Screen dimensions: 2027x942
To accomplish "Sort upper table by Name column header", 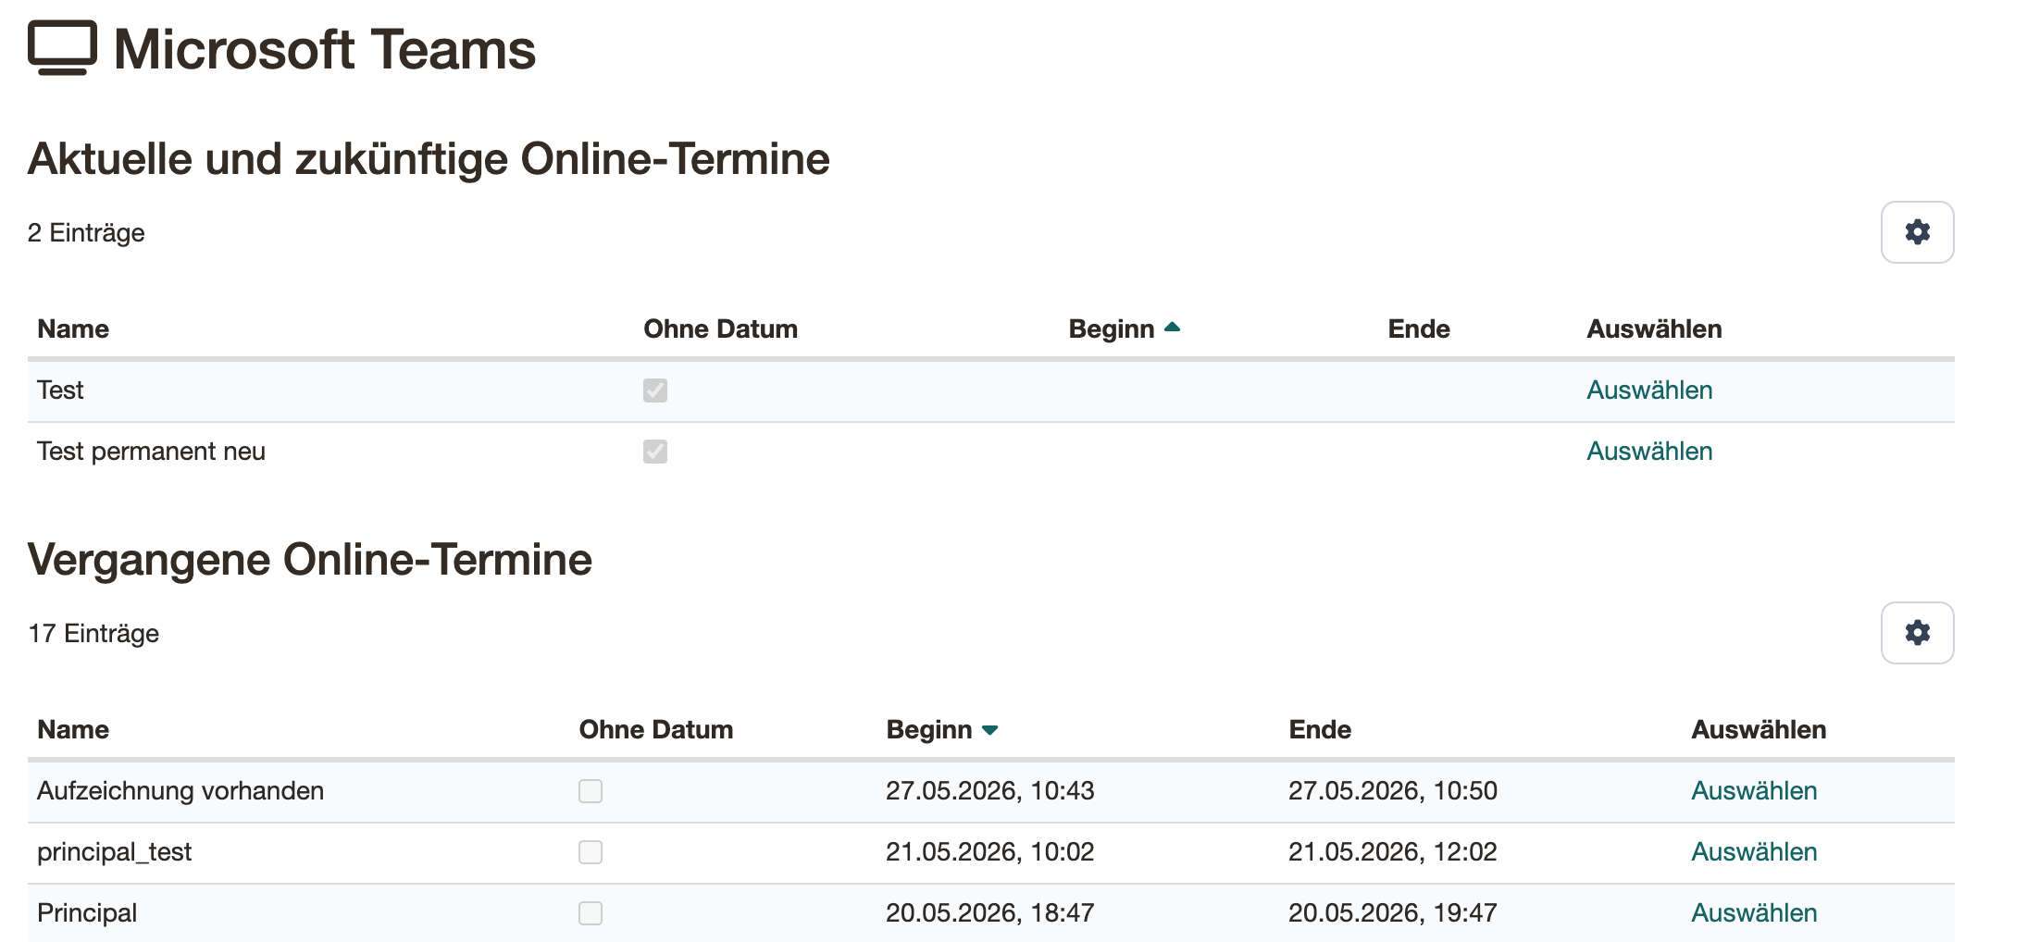I will [73, 329].
